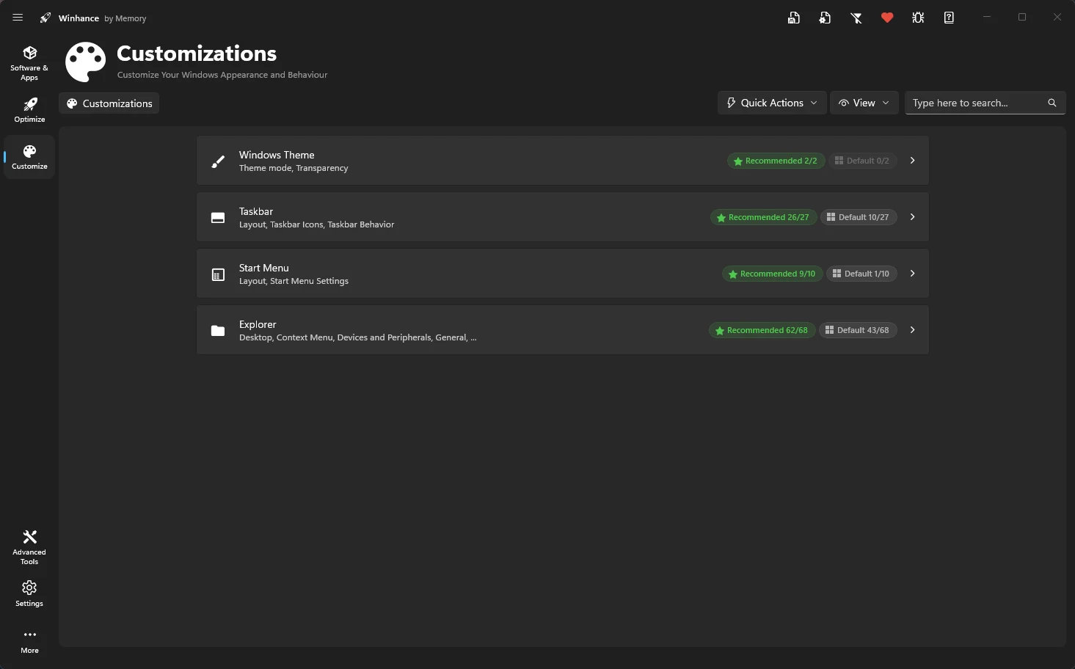Expand the Start Menu row chevron

point(912,274)
